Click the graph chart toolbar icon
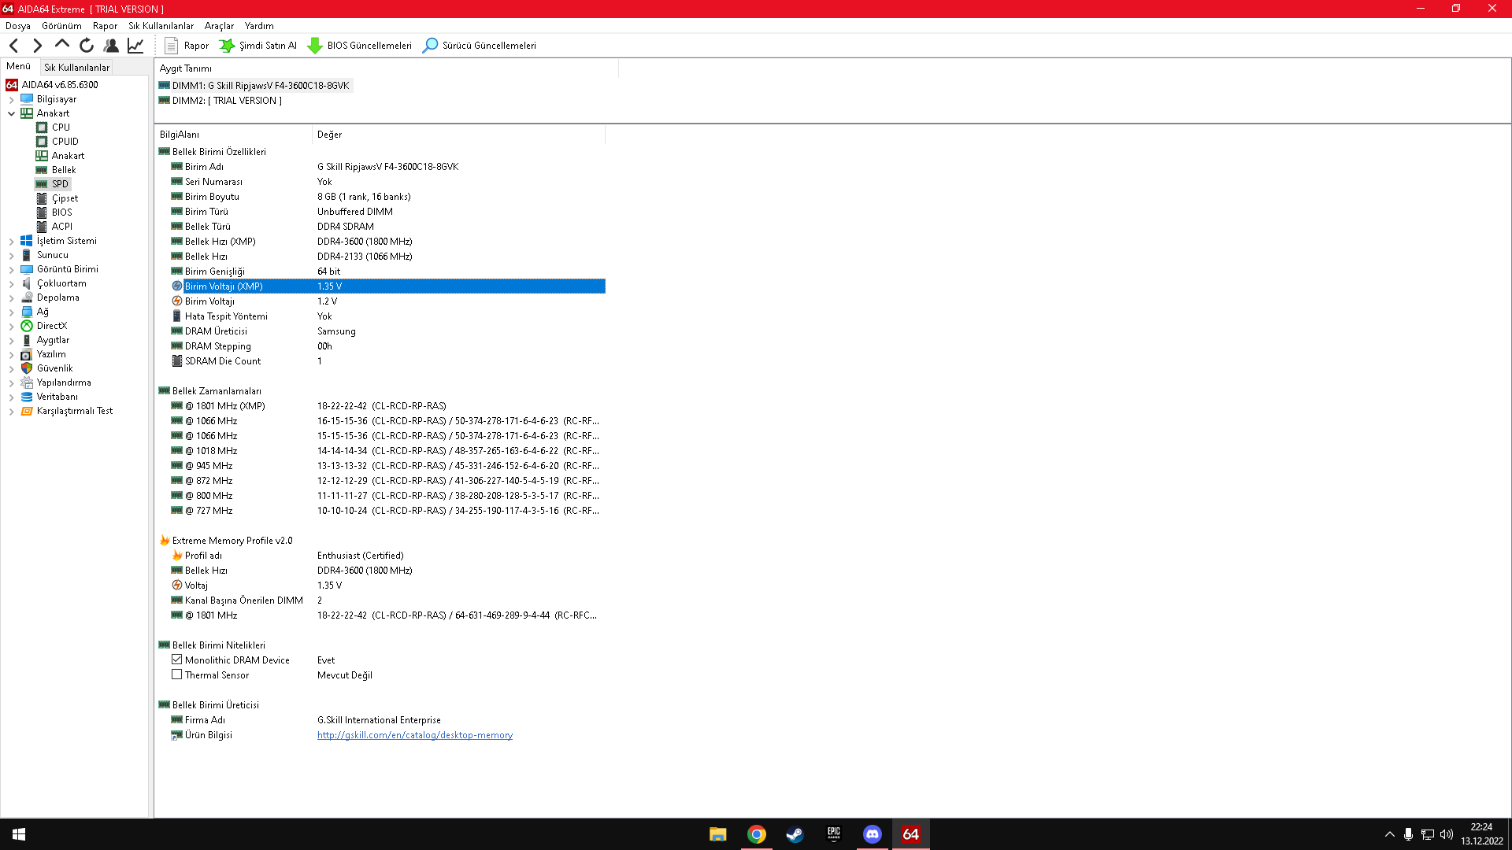Screen dimensions: 1512x850 (135, 46)
